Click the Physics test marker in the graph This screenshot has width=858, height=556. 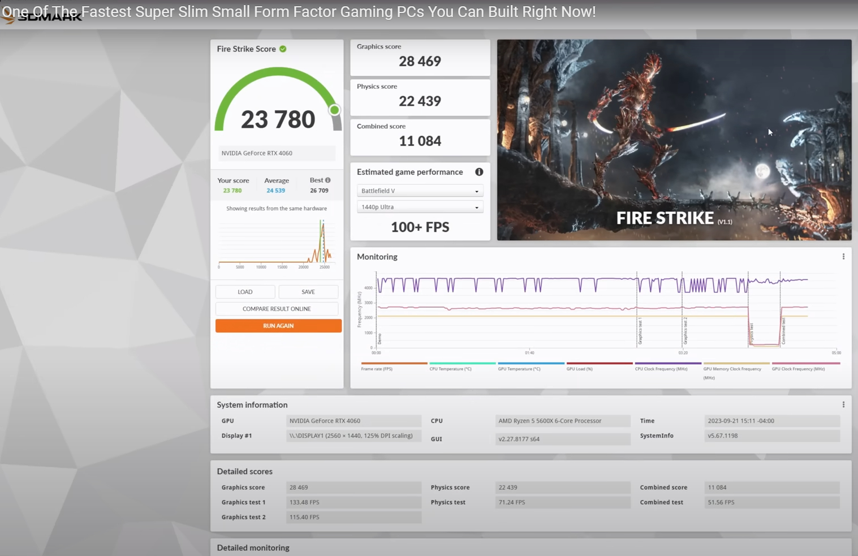(752, 334)
